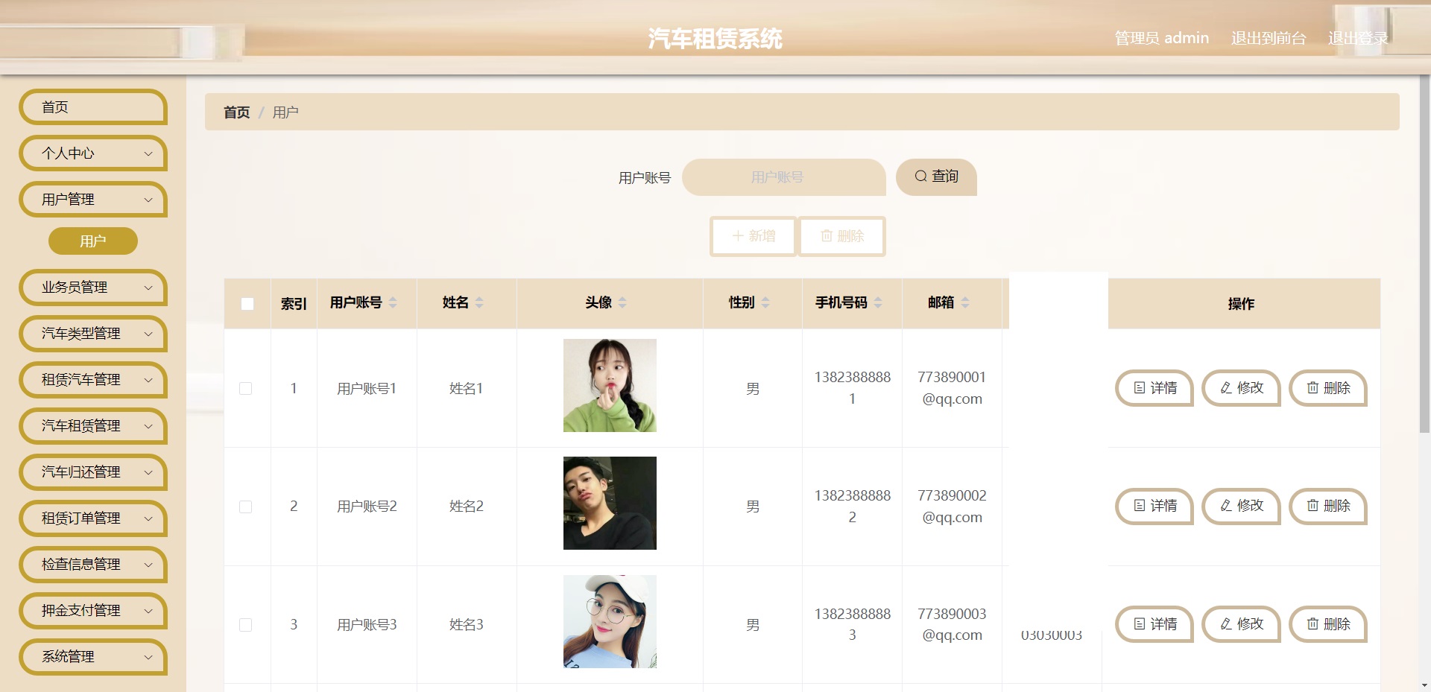Click the 修改 pencil icon in row 2
The image size is (1431, 692).
click(1226, 506)
